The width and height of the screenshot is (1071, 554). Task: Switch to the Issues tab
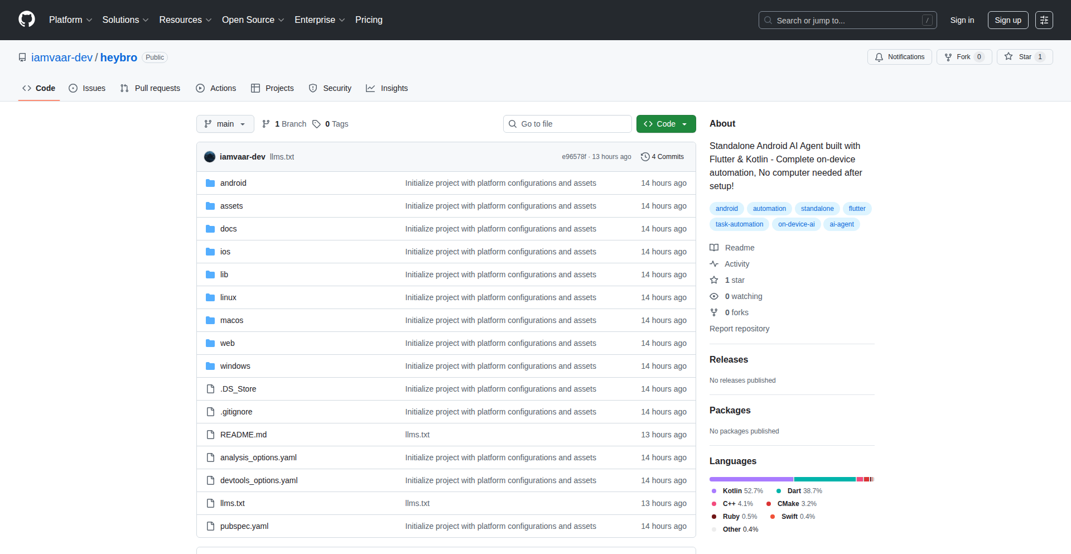tap(87, 88)
